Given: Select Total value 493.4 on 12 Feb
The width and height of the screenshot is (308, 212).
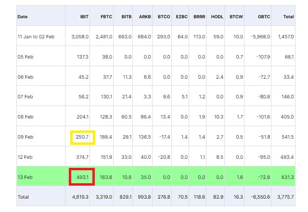Looking at the screenshot, I should point(287,157).
